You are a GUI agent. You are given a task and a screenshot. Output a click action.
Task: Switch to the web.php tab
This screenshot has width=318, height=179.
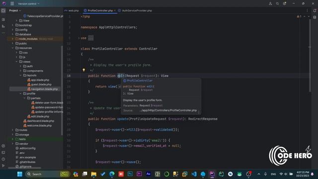tap(72, 10)
